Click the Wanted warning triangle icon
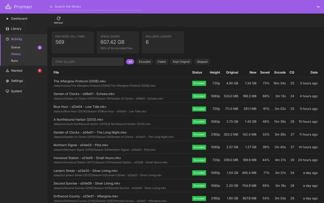Screen dimensions: 324x203 pyautogui.click(x=7, y=71)
